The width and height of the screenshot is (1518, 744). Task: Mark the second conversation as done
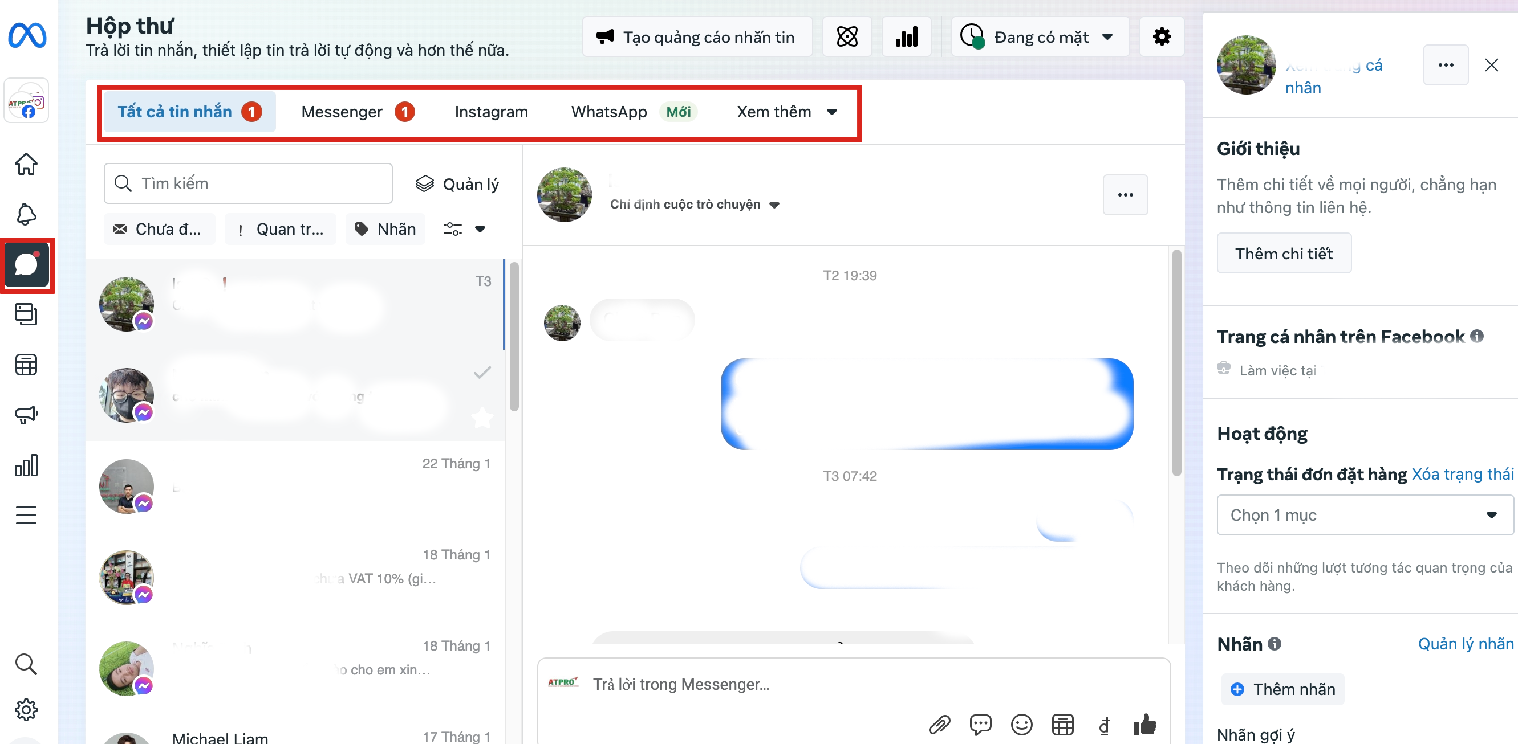482,372
